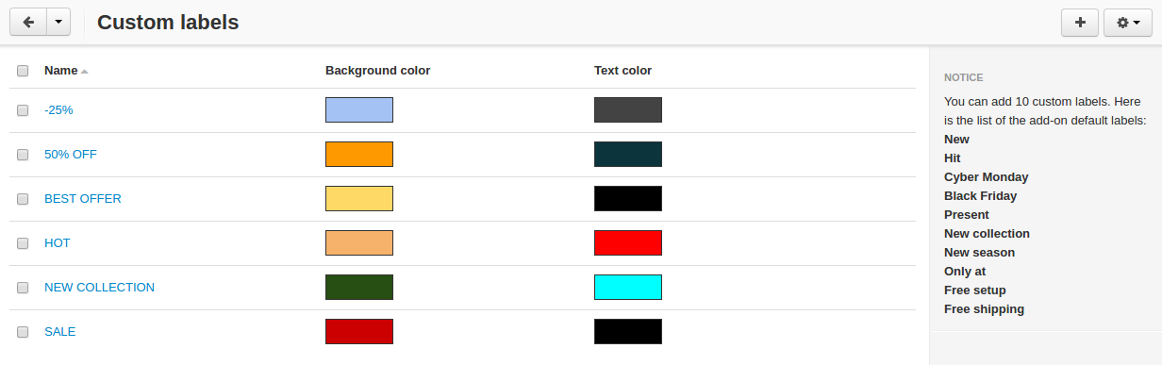Click the light blue background swatch for -25%
The width and height of the screenshot is (1162, 365).
(359, 109)
